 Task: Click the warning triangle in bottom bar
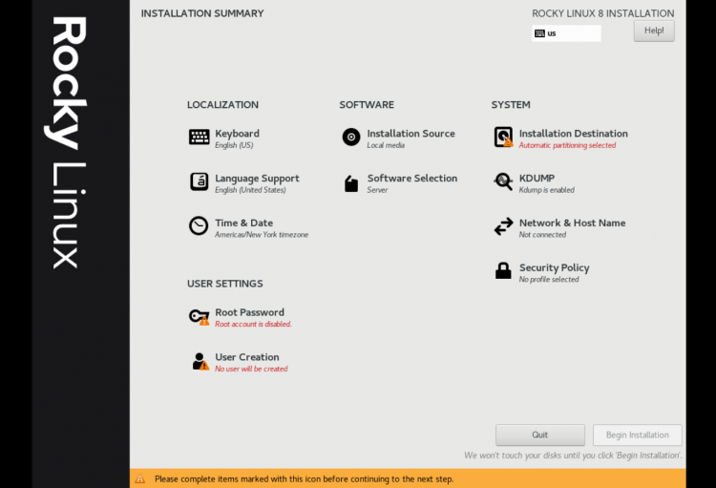pos(140,478)
